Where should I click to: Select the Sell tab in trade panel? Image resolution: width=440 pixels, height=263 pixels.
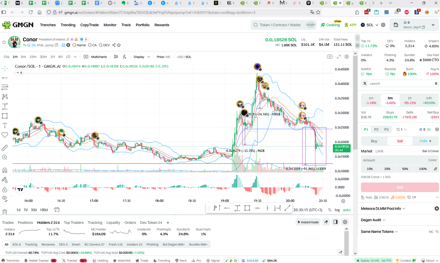400,141
